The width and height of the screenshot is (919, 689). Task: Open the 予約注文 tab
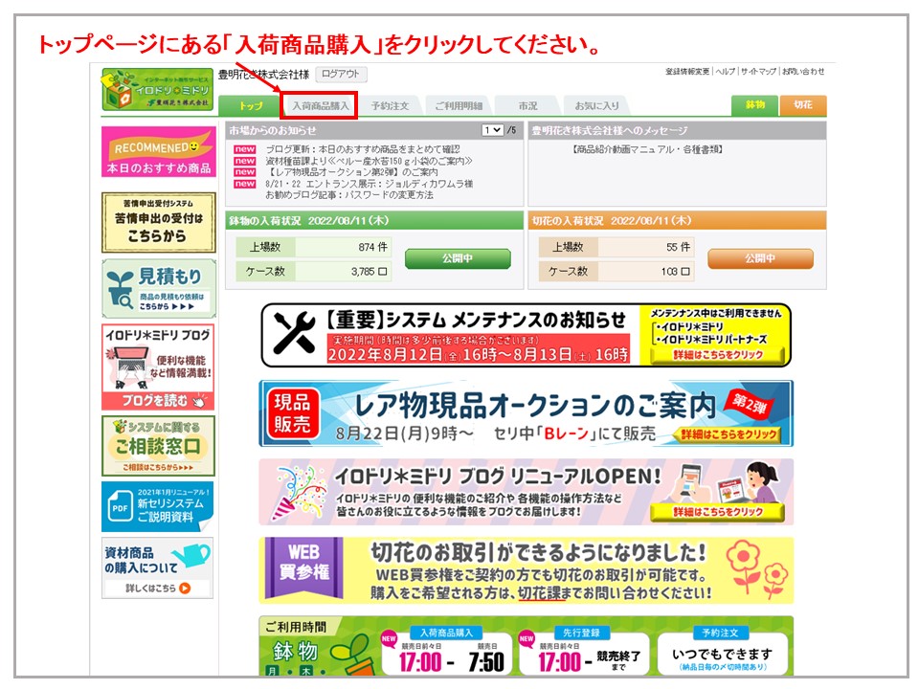[390, 105]
